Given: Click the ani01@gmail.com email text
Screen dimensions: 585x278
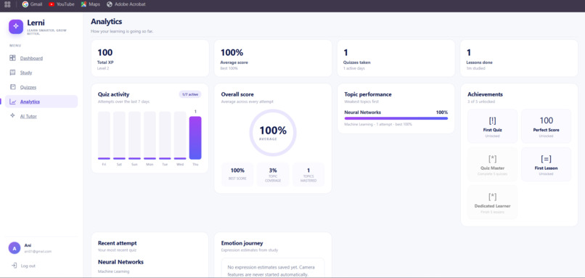Looking at the screenshot, I should tap(38, 251).
